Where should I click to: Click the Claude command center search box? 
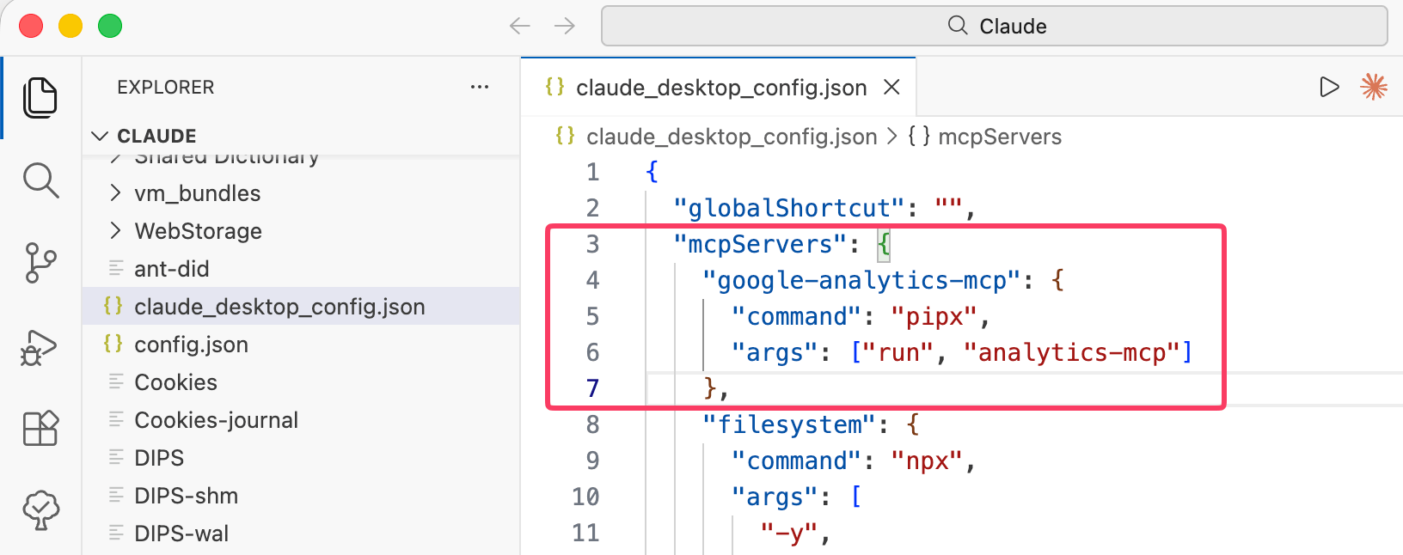pyautogui.click(x=995, y=26)
